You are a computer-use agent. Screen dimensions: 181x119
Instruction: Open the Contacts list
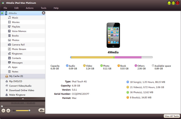click(23, 58)
